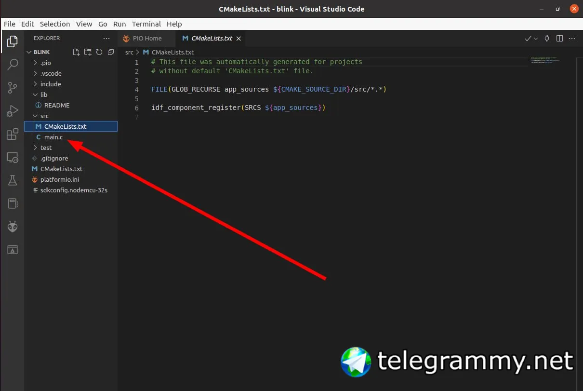Open the PlatformIO alien head icon
This screenshot has width=583, height=391.
click(13, 227)
